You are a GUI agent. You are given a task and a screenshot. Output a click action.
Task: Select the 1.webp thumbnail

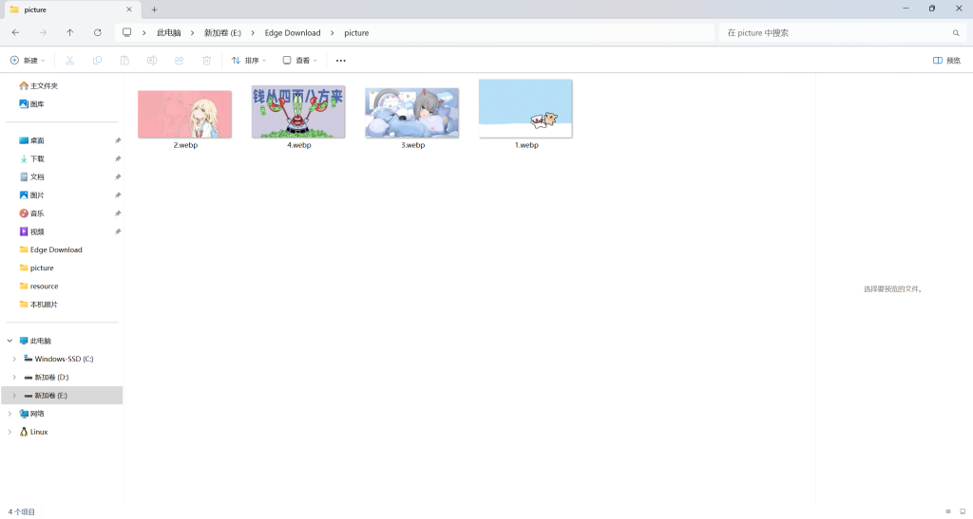525,109
